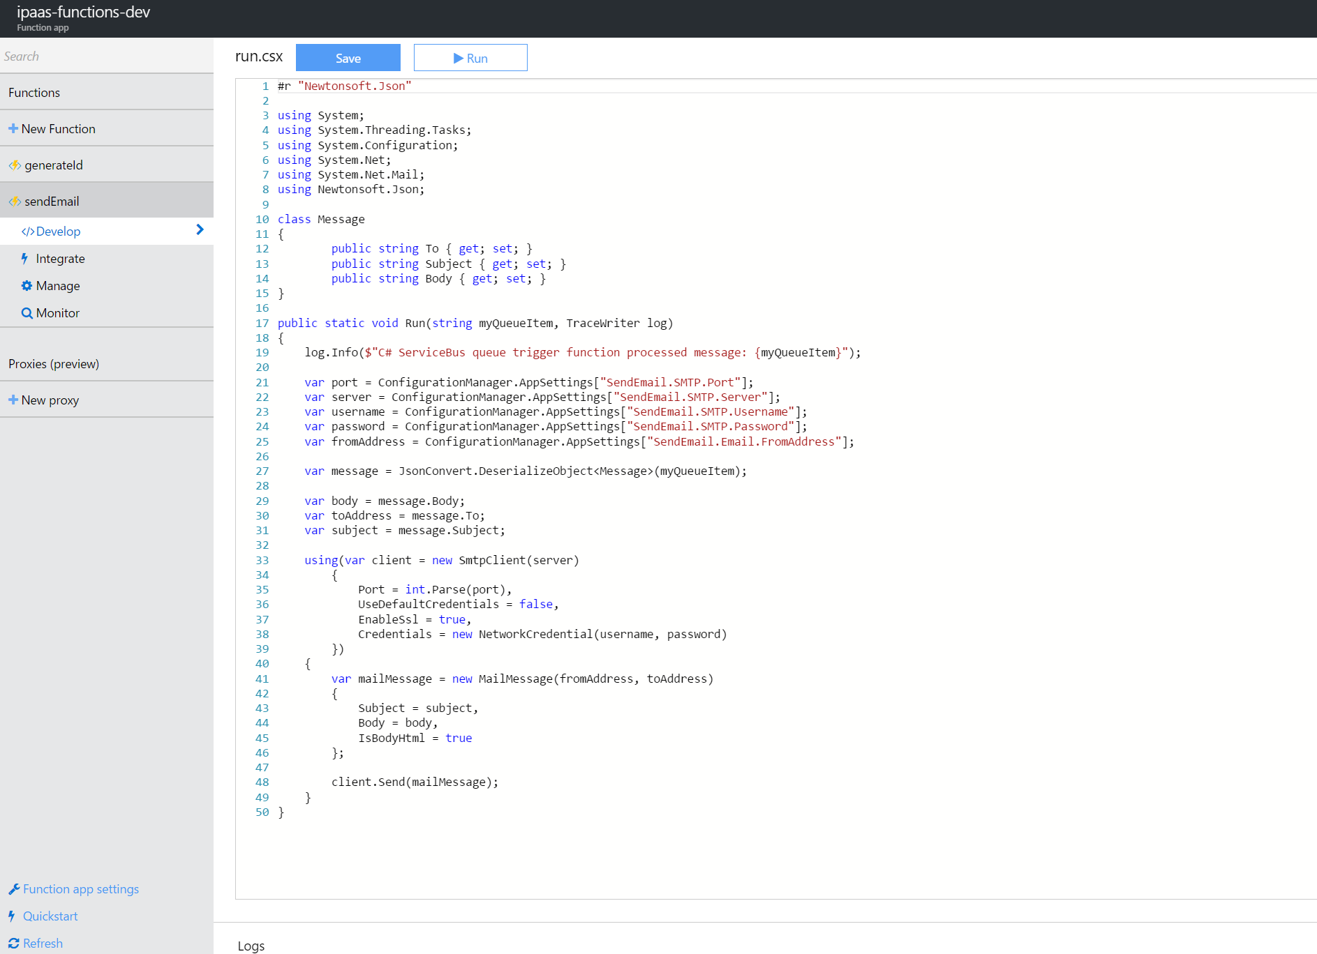Focus the Search functions input field
Viewport: 1317px width, 954px height.
106,56
